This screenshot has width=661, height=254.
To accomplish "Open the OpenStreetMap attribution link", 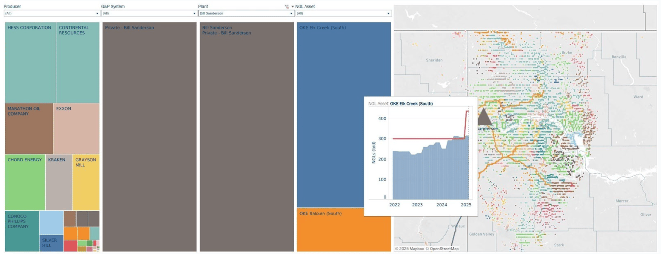I will point(442,249).
